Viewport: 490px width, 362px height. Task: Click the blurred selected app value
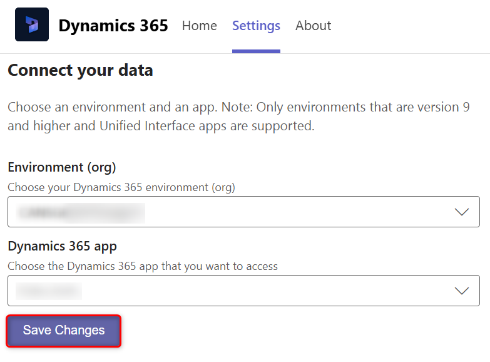coord(49,291)
